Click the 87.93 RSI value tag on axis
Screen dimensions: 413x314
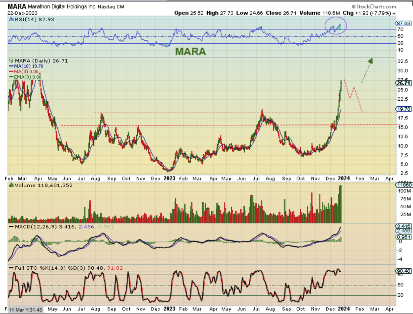click(404, 24)
